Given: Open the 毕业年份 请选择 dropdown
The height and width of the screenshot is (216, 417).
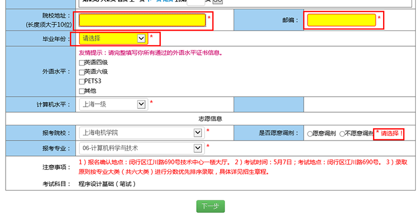Looking at the screenshot, I should tap(113, 38).
